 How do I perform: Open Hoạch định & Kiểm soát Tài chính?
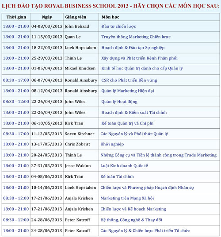[134, 113]
